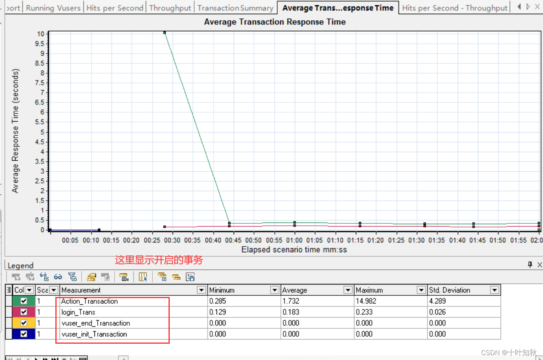Click the glasses-with-checkmark show-selected icon
The image size is (543, 360).
point(44,277)
